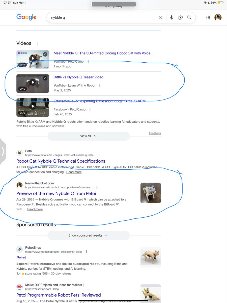Tap the search input field
The width and height of the screenshot is (227, 303).
point(101,17)
